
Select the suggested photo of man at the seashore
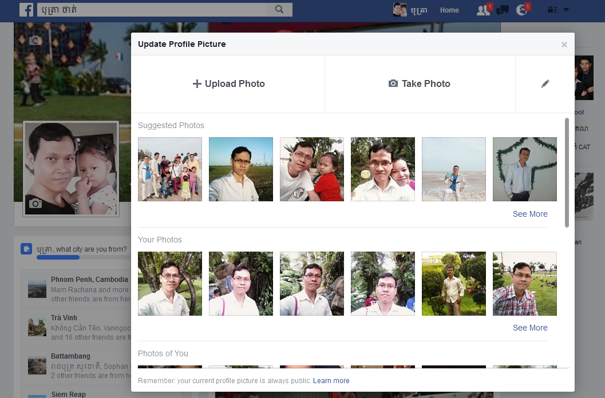click(454, 169)
